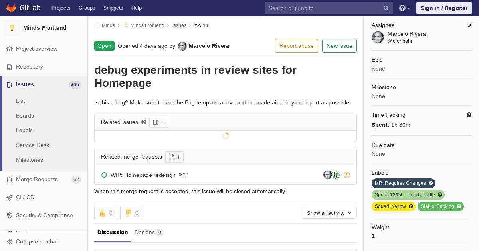Open the Groups menu in the top bar
The height and width of the screenshot is (251, 479).
(87, 8)
